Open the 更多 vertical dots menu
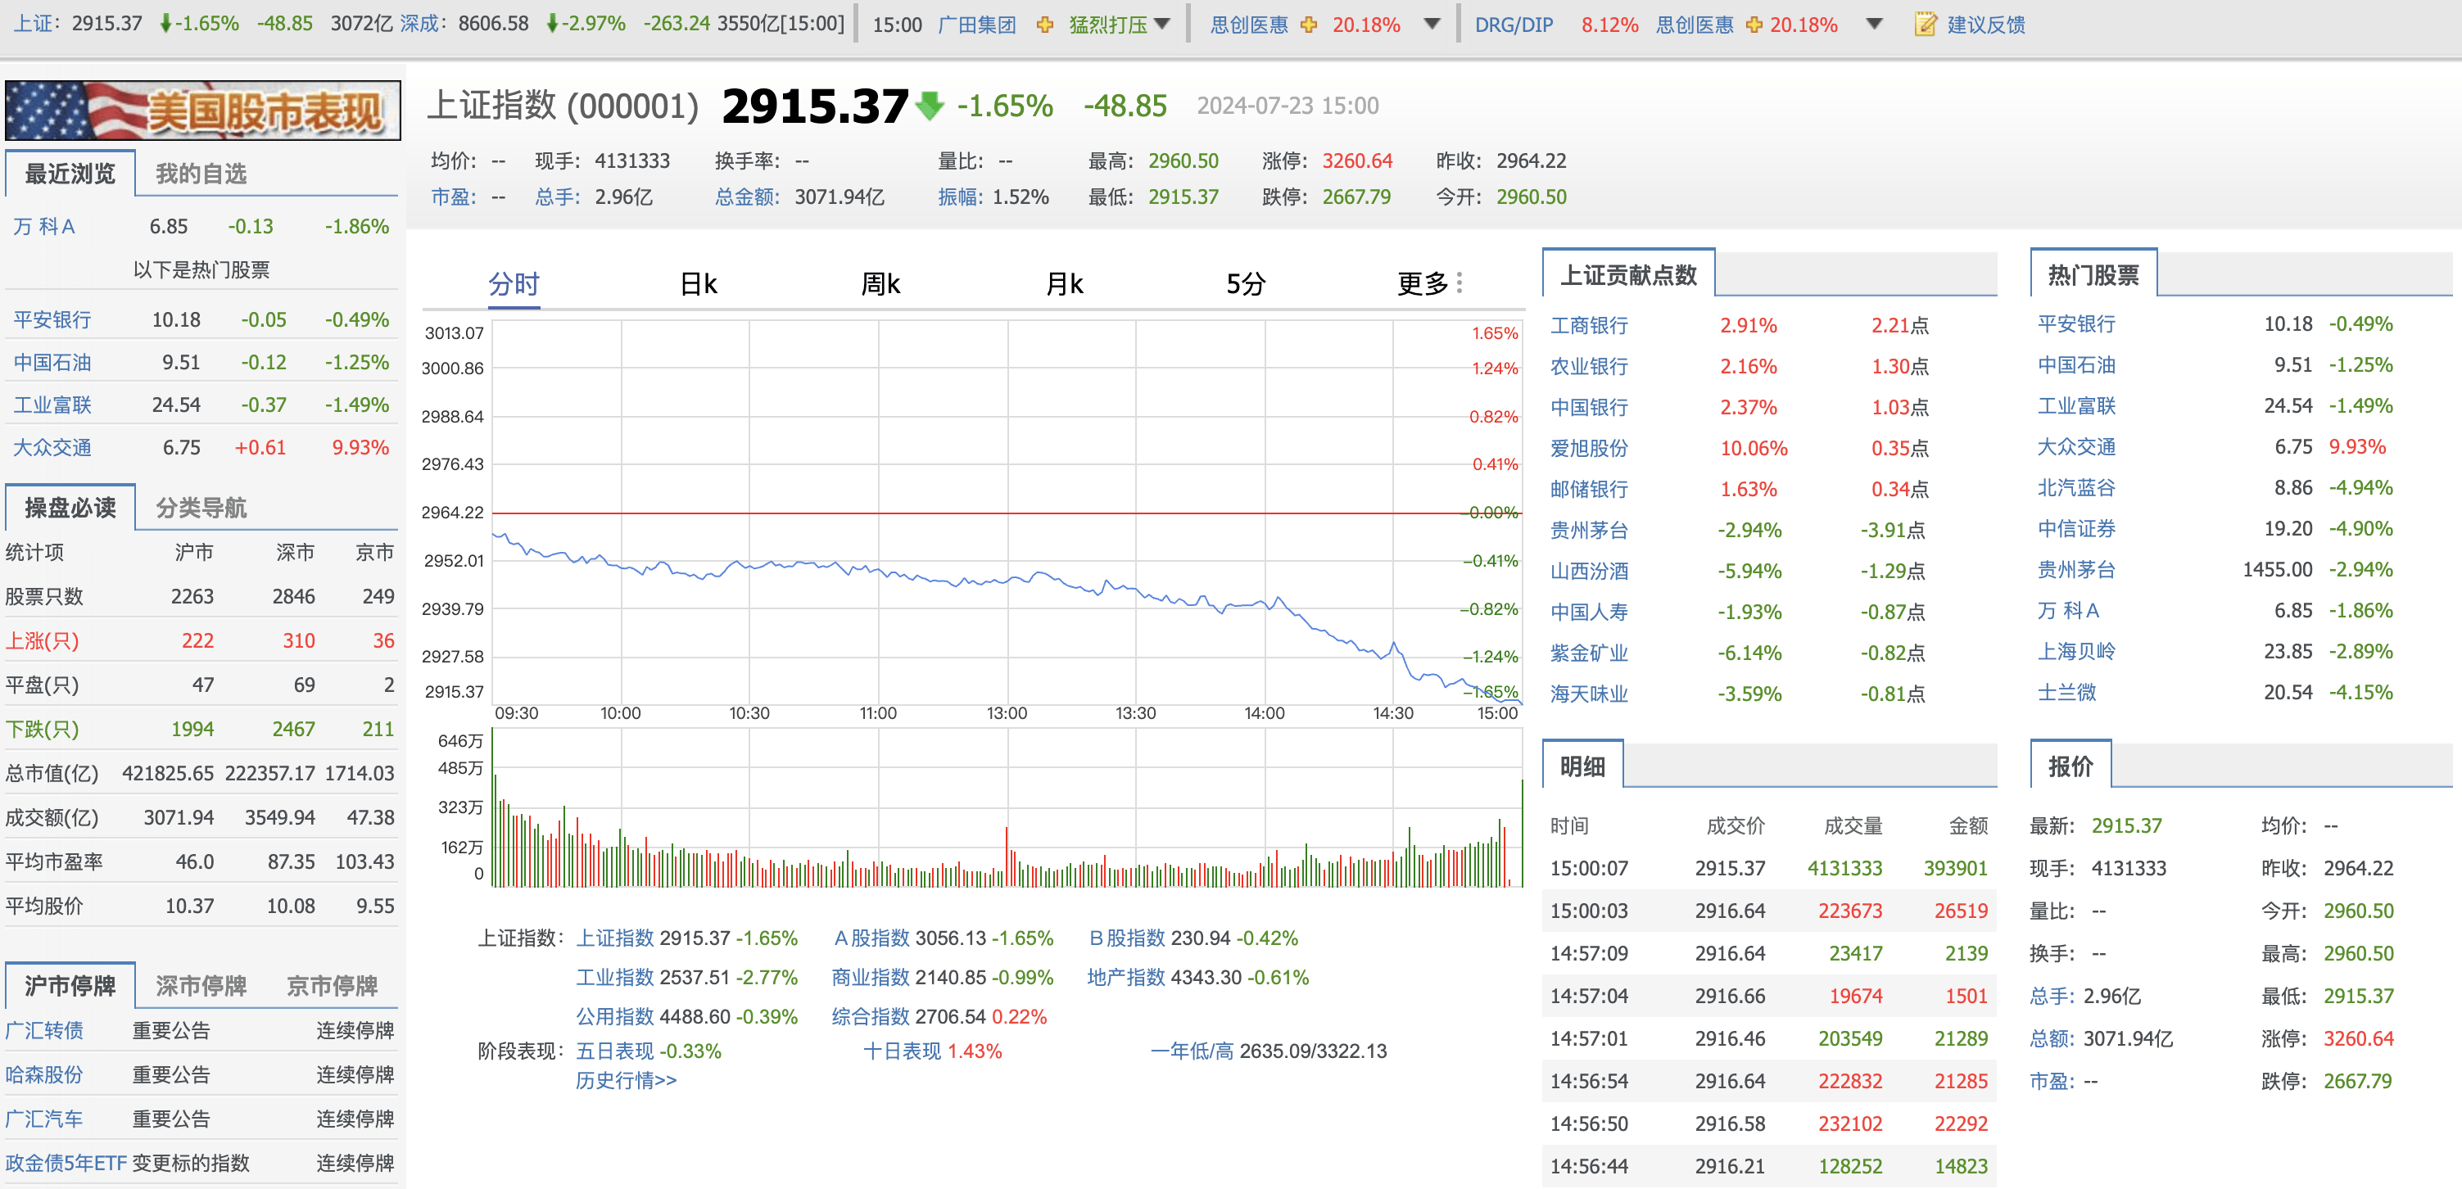This screenshot has height=1189, width=2462. pyautogui.click(x=1460, y=283)
